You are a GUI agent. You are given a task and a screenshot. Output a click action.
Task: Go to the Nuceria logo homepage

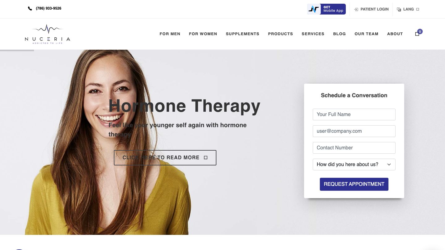[48, 34]
